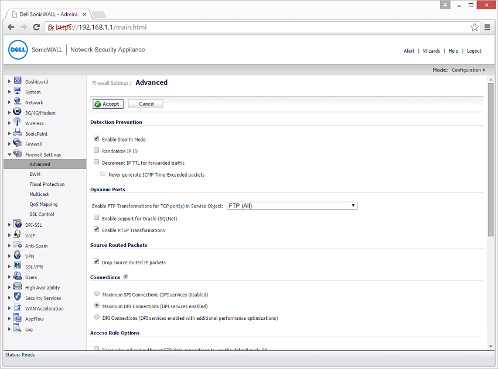Click the VoIP headset icon

pos(18,234)
